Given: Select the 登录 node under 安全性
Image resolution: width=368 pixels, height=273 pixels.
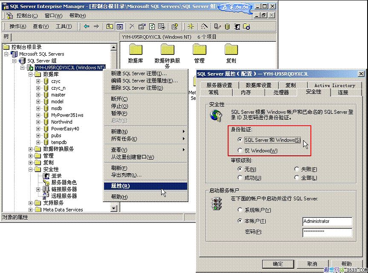Looking at the screenshot, I should tap(56, 176).
